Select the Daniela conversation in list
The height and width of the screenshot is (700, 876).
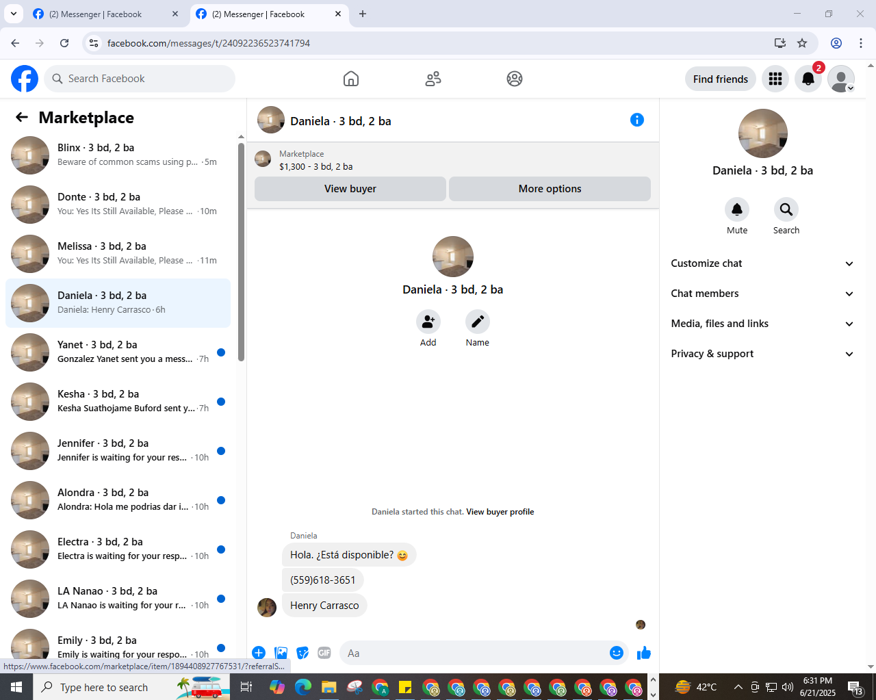(x=118, y=303)
